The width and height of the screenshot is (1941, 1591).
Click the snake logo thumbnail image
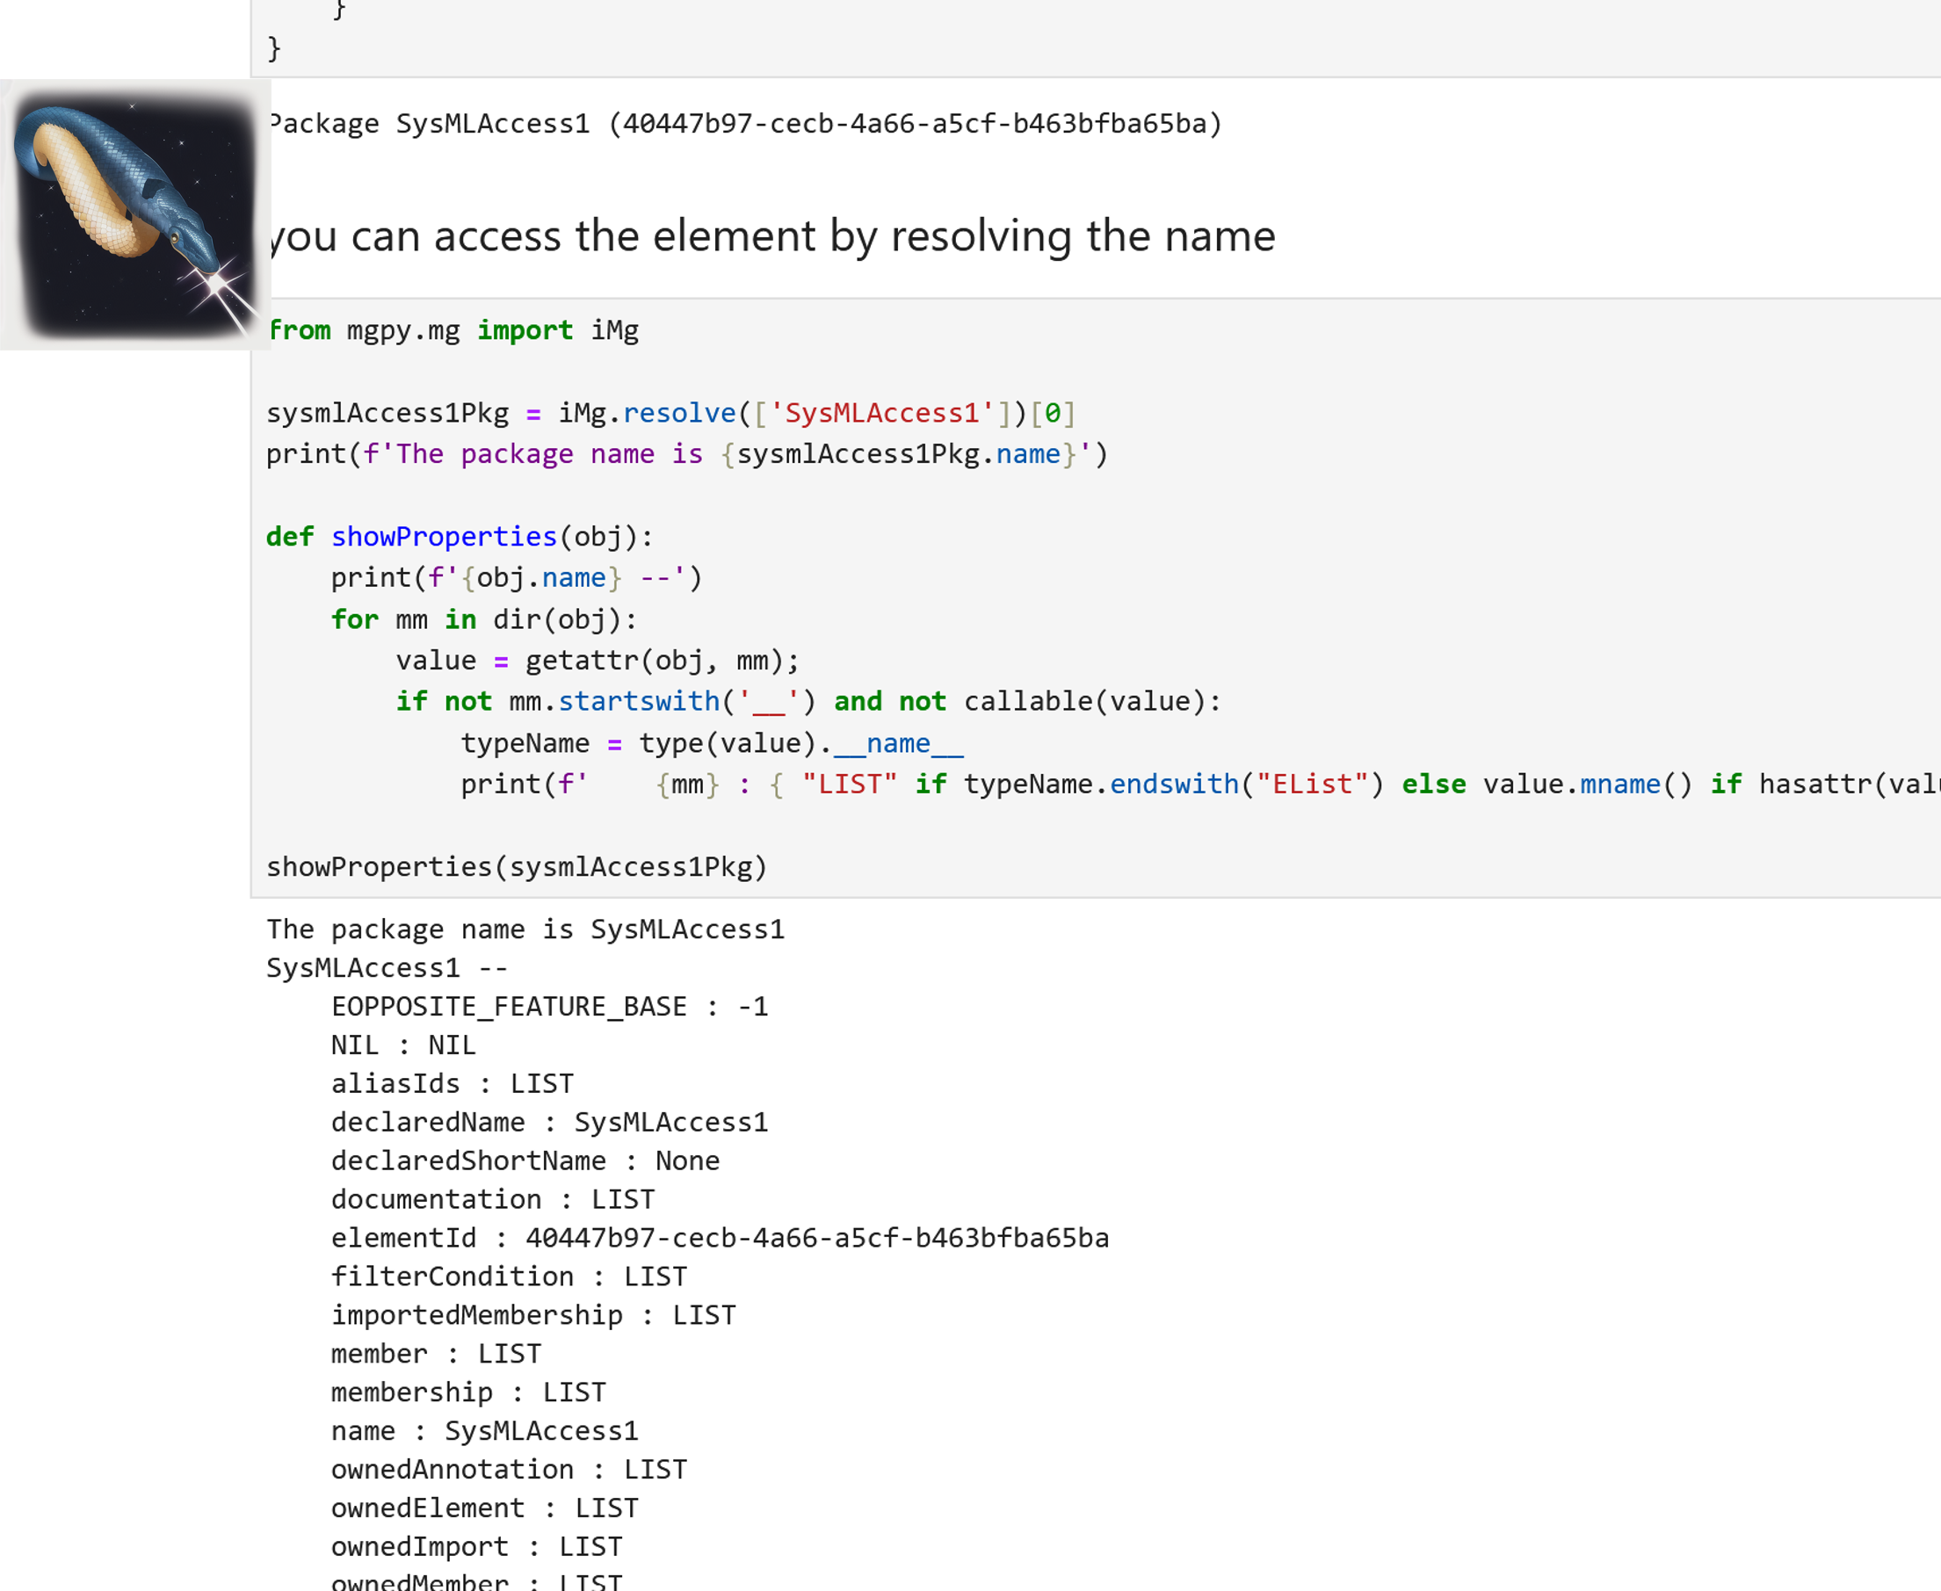[135, 214]
